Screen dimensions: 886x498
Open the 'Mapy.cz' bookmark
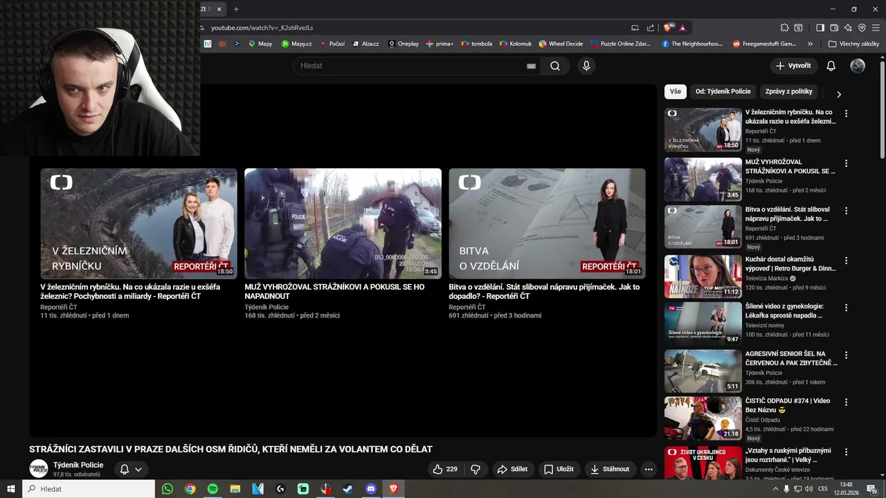(x=296, y=44)
